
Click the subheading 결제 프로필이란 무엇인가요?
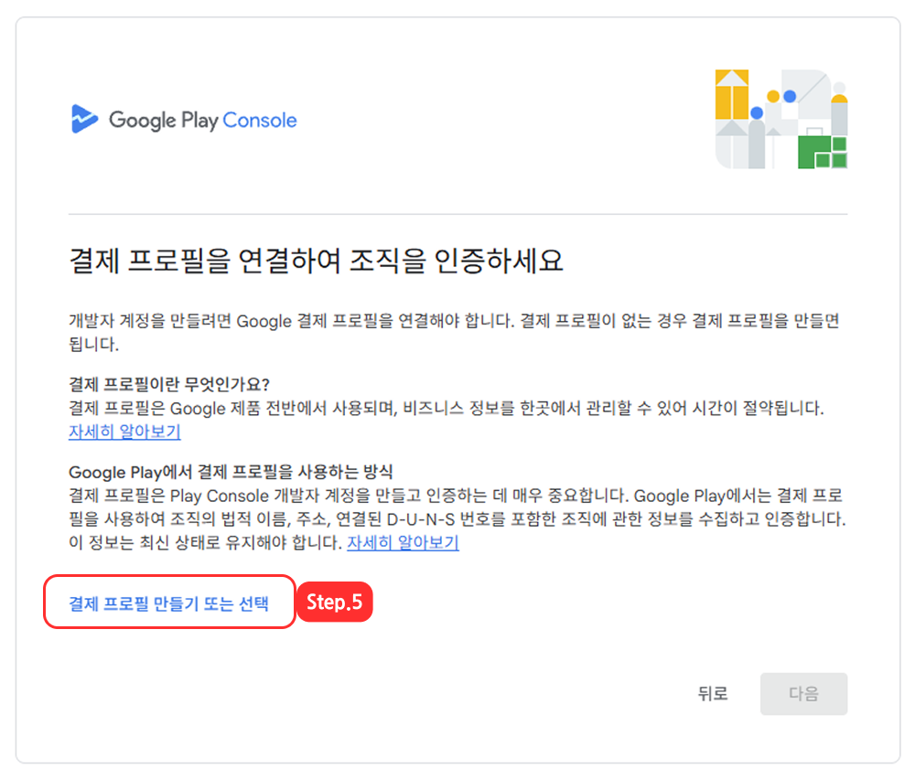tap(169, 384)
